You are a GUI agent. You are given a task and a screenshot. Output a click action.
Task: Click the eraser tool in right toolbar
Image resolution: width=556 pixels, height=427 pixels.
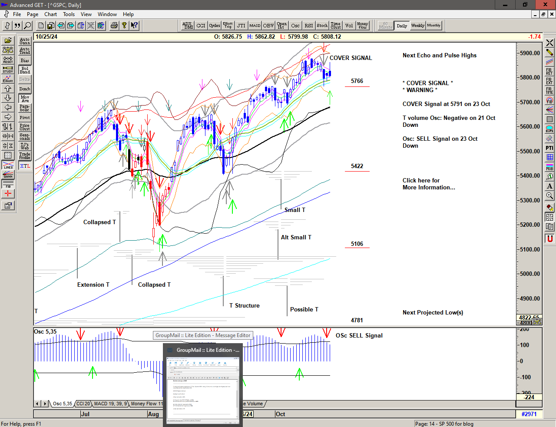point(549,208)
